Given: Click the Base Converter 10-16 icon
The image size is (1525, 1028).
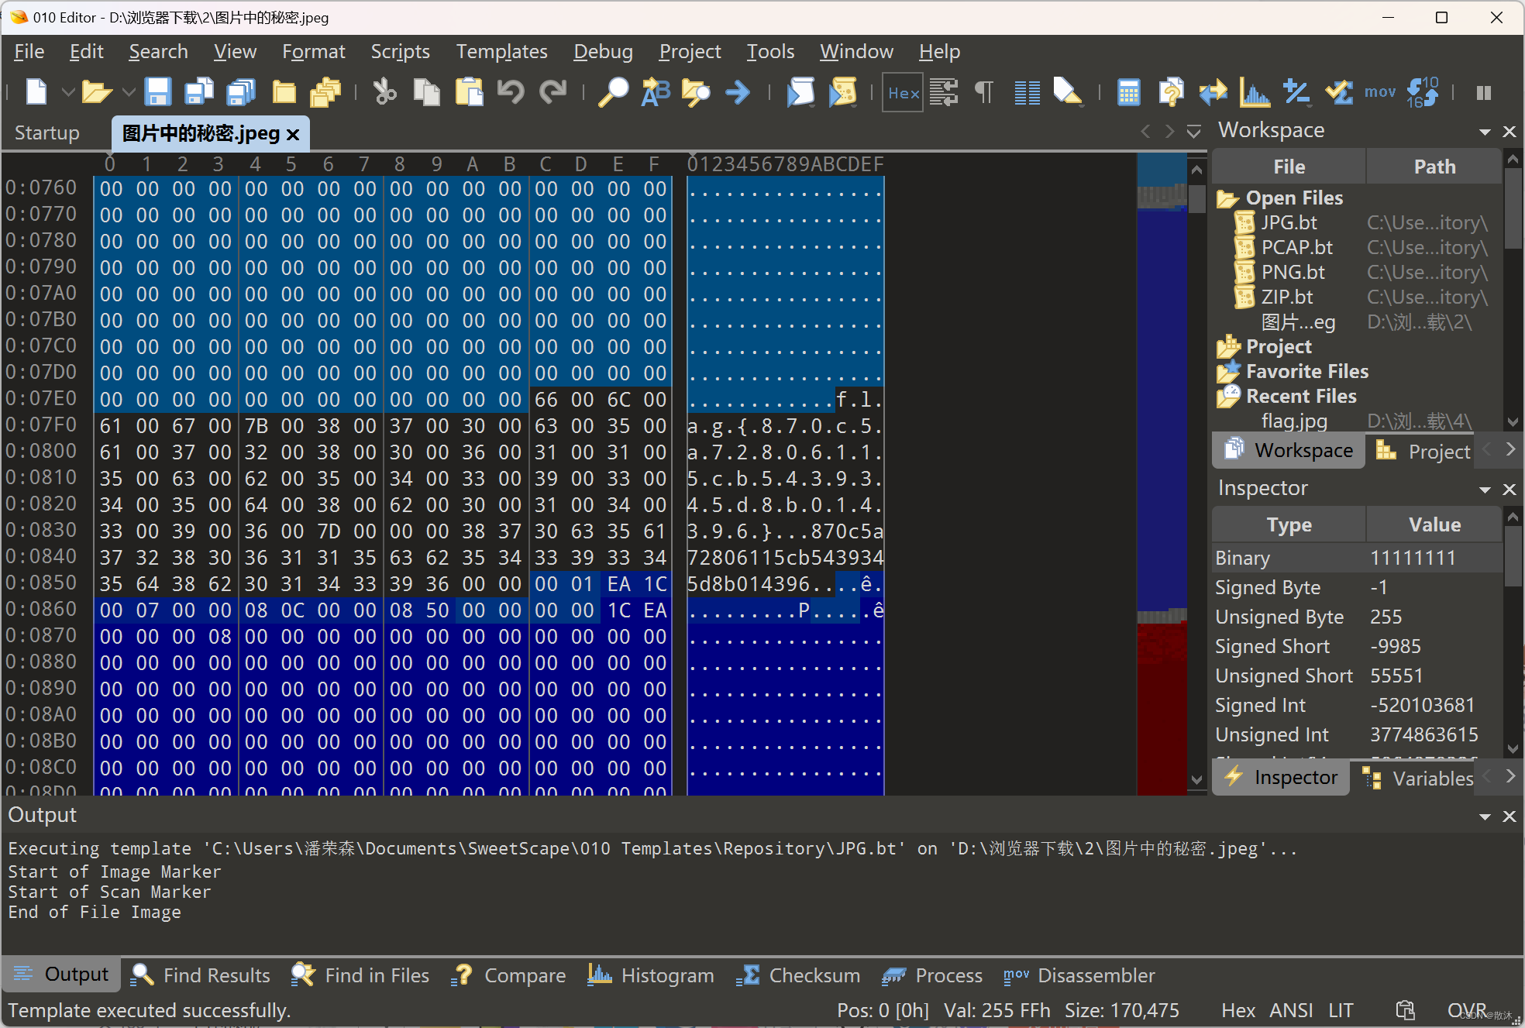Looking at the screenshot, I should click(x=1423, y=92).
